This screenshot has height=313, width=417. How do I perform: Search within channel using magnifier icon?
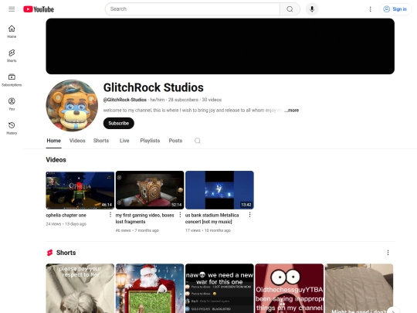click(x=198, y=141)
